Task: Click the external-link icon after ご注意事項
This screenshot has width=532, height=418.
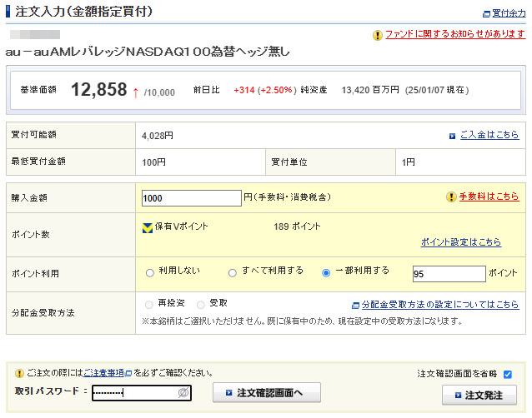Action: coord(128,373)
